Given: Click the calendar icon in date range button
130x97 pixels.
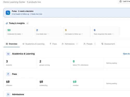Looking at the screenshot, I should (x=120, y=1).
